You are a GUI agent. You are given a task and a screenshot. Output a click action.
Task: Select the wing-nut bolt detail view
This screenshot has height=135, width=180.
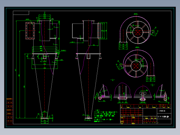(143, 94)
